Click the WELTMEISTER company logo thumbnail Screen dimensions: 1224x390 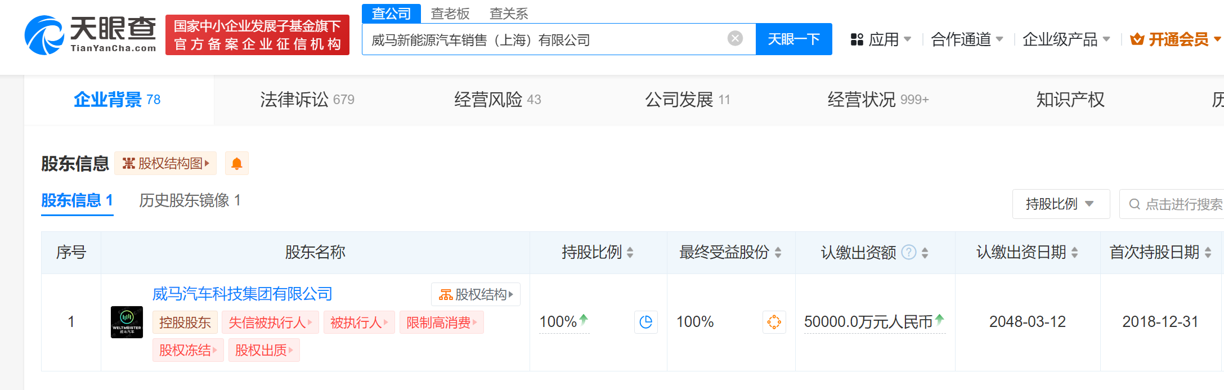[127, 322]
